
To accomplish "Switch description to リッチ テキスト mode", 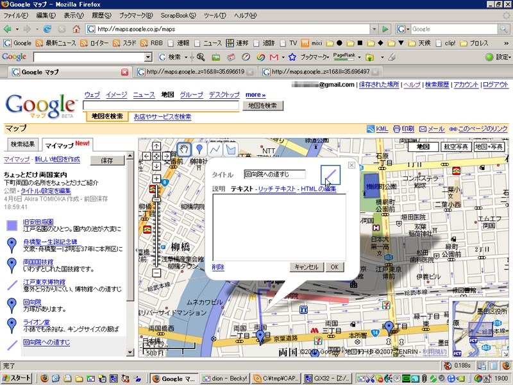I will click(276, 189).
